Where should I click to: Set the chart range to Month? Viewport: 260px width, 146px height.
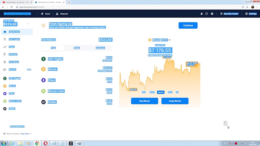[x=161, y=92]
